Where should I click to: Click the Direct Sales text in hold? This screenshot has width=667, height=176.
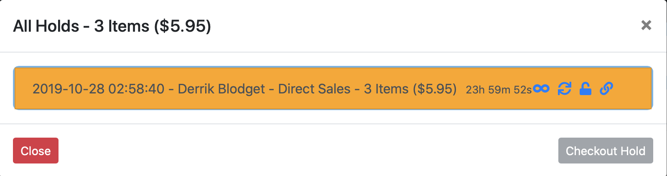pyautogui.click(x=314, y=89)
